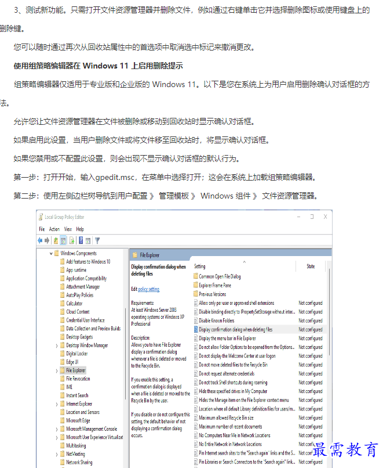The image size is (383, 468).
Task: Open the File menu
Action: pyautogui.click(x=42, y=229)
